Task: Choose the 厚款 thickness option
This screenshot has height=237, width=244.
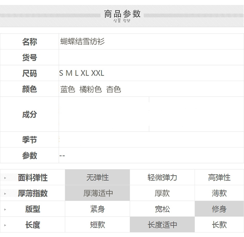Action: (x=162, y=193)
